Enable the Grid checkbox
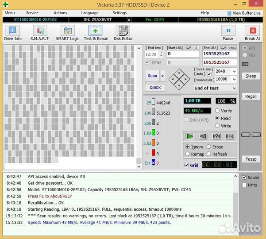Image resolution: width=266 pixels, height=239 pixels. [186, 165]
